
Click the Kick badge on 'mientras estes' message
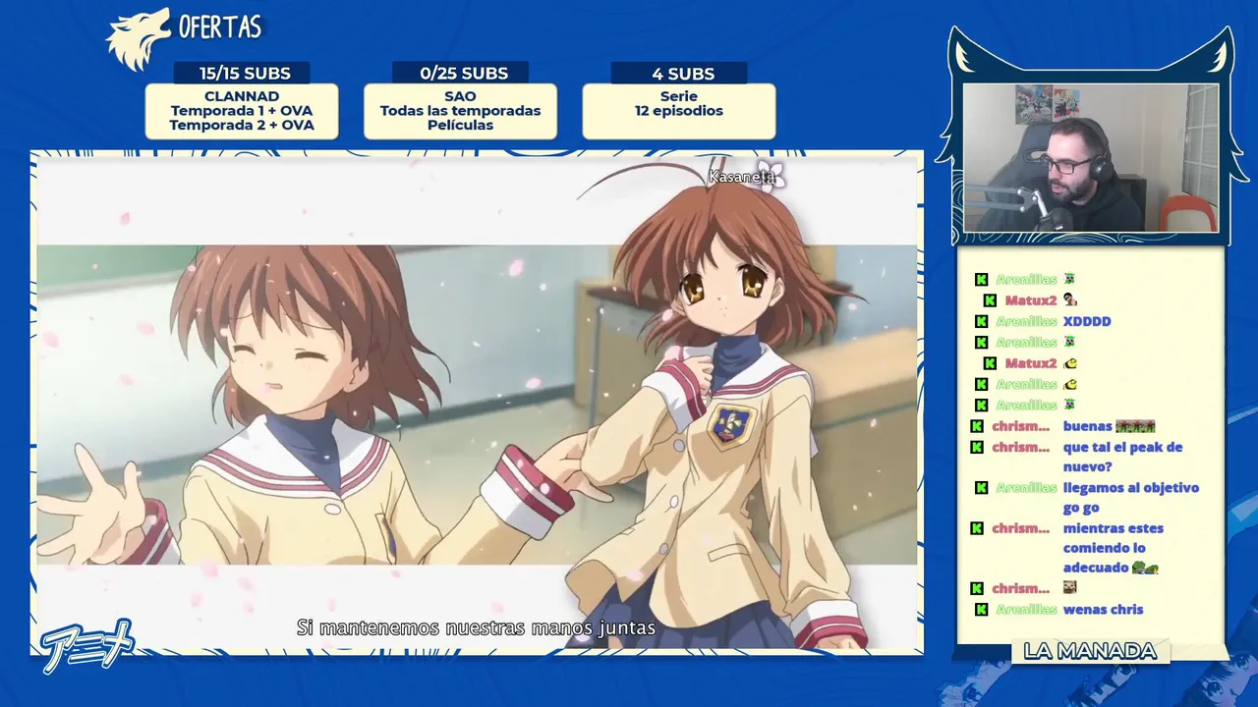977,528
